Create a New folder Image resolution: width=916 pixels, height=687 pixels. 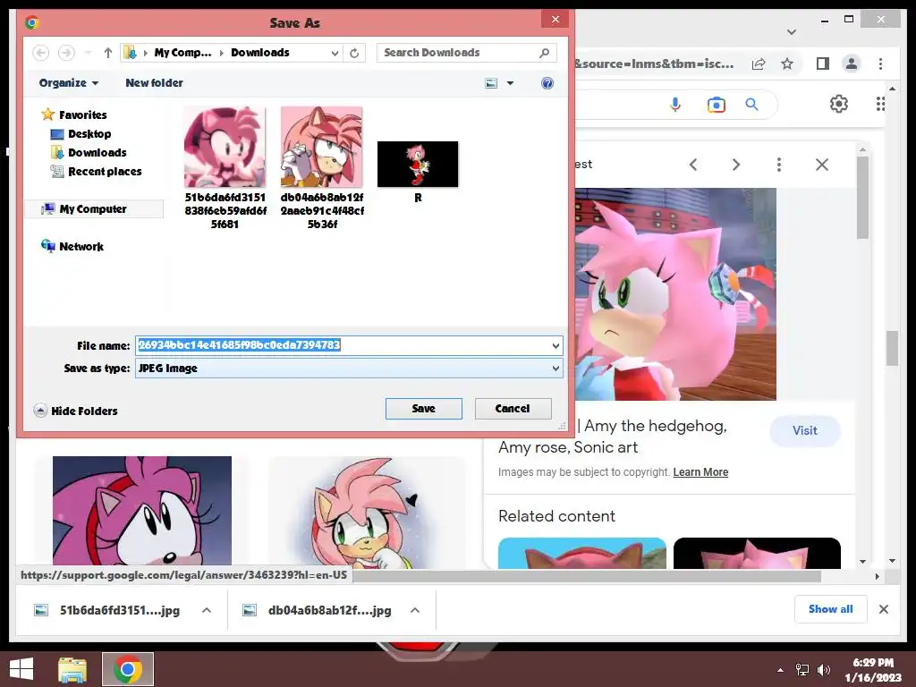click(154, 83)
